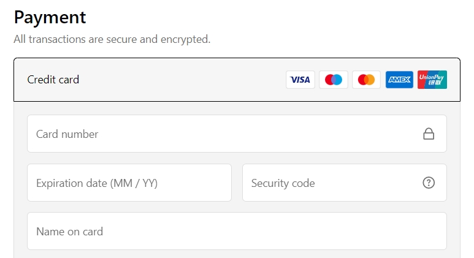Click the UnionPay card logo

click(x=432, y=80)
